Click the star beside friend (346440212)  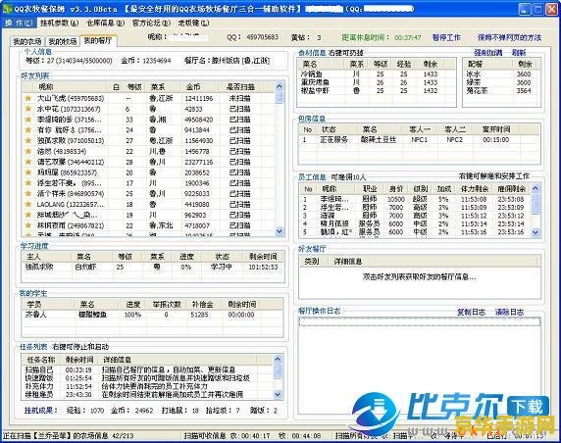[x=27, y=162]
